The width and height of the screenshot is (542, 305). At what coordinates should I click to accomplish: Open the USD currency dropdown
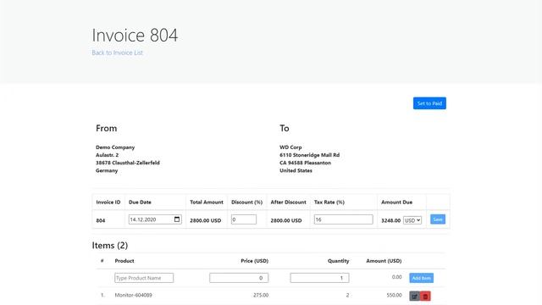pyautogui.click(x=412, y=220)
